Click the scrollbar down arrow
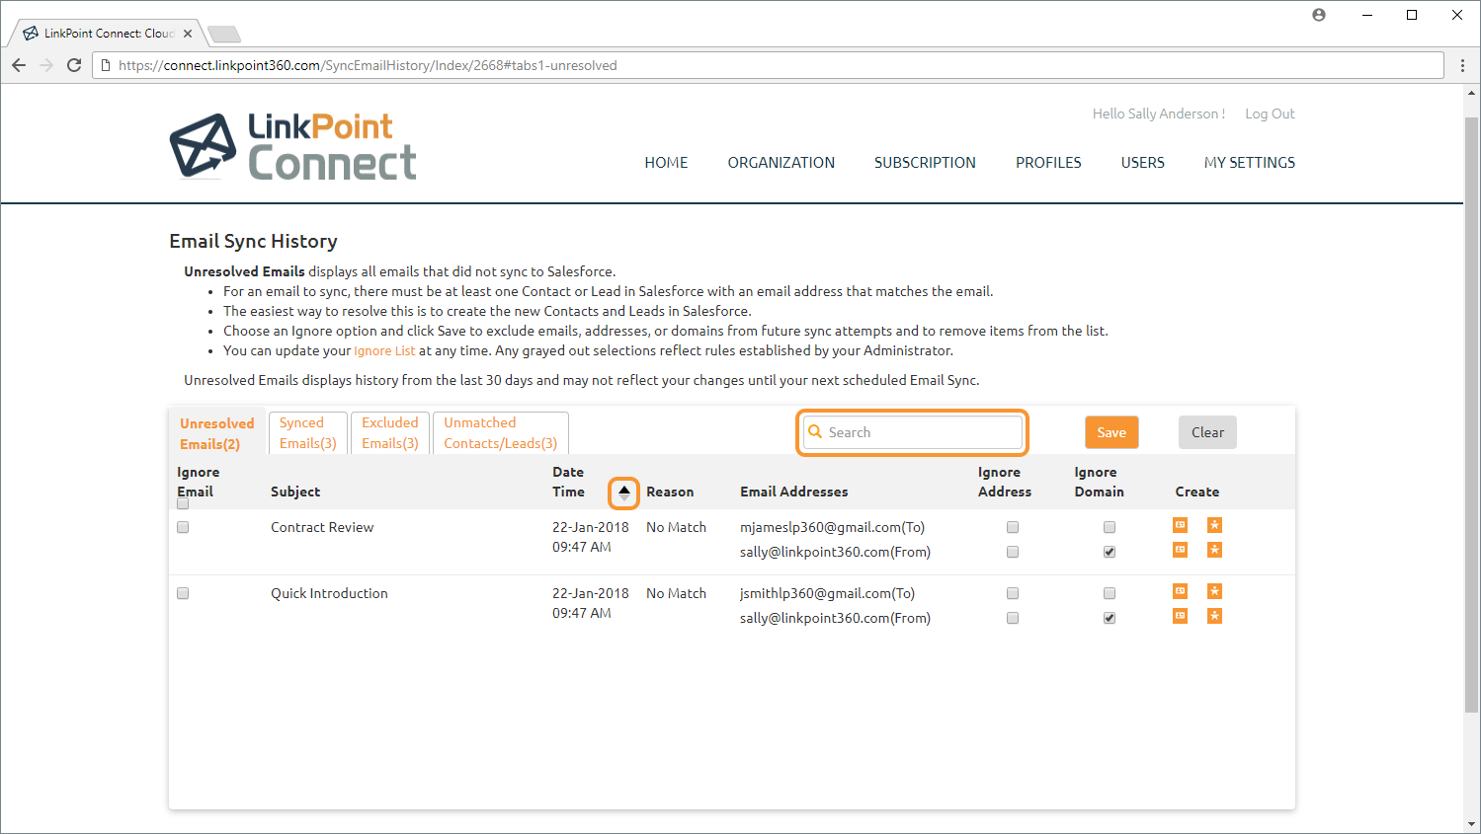 pos(1472,824)
